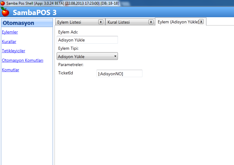Go to Kurallar in Otomasyon menu
Image resolution: width=234 pixels, height=165 pixels.
(x=9, y=41)
